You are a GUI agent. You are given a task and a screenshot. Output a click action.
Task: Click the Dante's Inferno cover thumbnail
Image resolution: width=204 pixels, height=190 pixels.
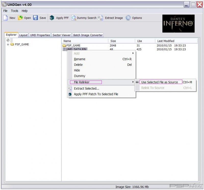[178, 24]
